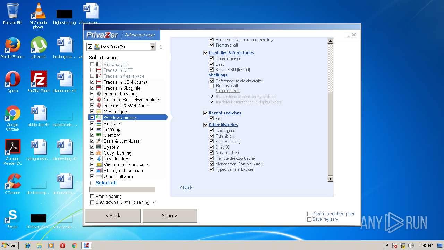
Task: Show hidden tray icons arrow
Action: (x=387, y=245)
